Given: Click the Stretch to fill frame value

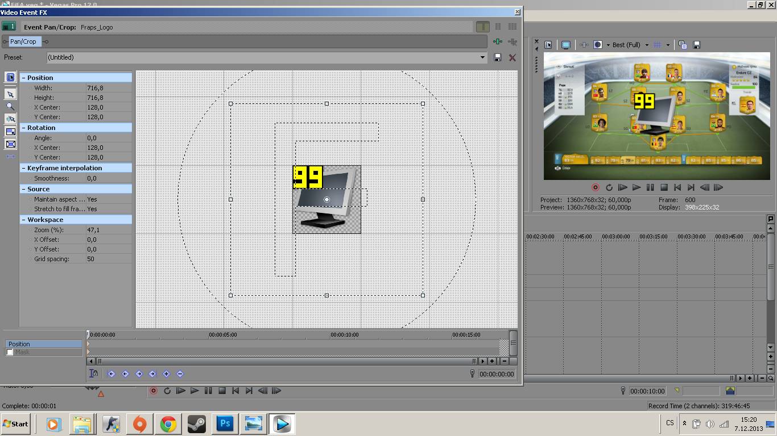Looking at the screenshot, I should (x=108, y=209).
